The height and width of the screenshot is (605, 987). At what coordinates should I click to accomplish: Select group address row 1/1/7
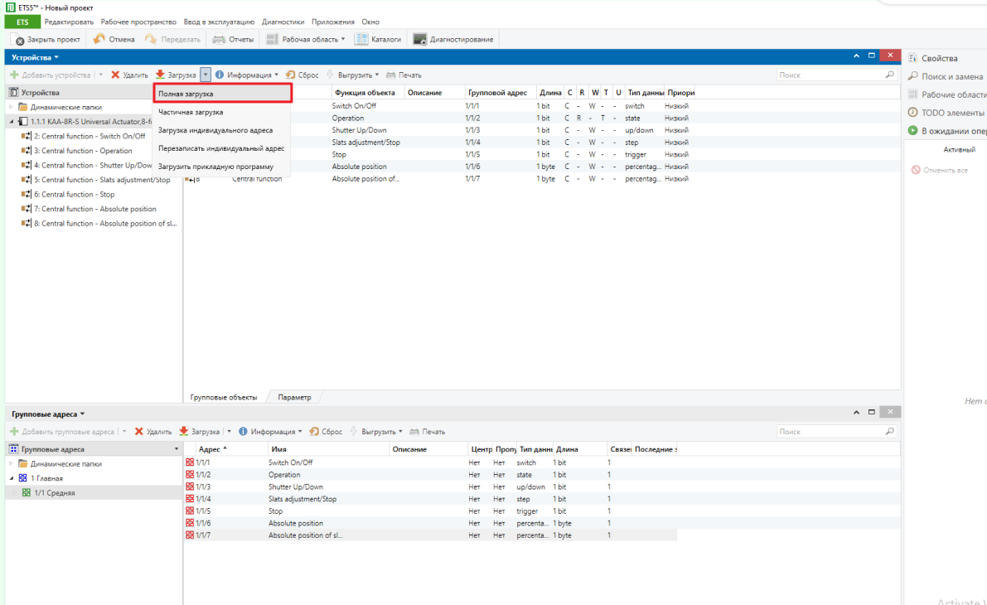(431, 535)
